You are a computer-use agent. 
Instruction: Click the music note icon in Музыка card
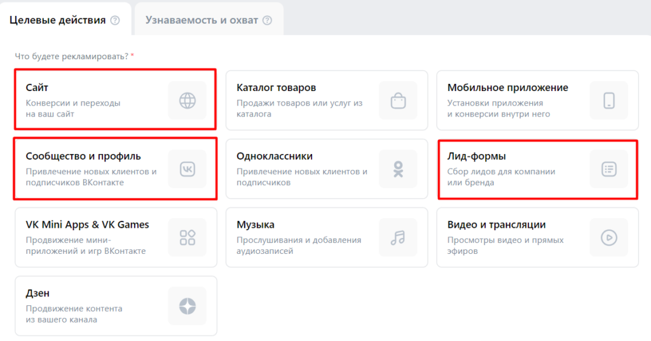[x=398, y=237]
